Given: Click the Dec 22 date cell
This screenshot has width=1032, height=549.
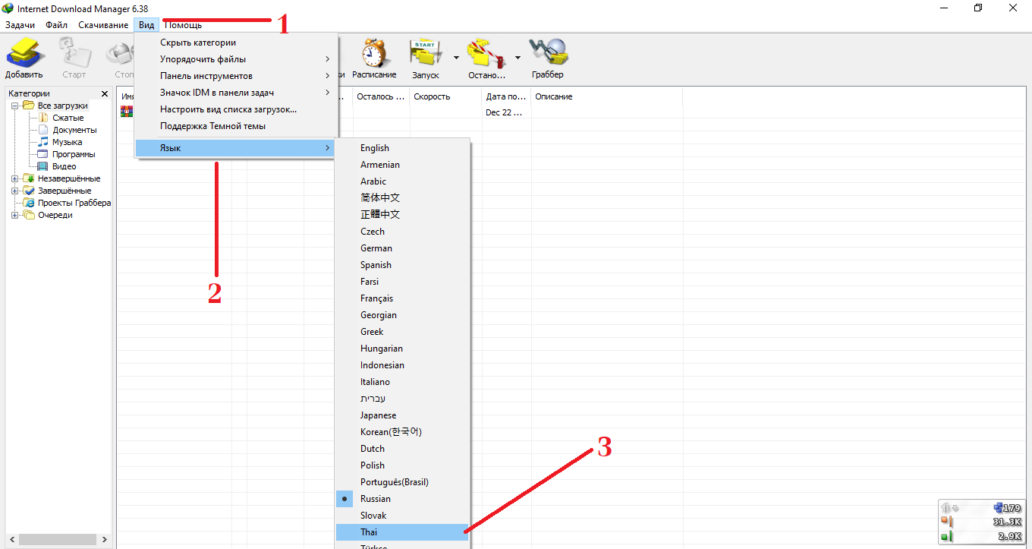Looking at the screenshot, I should (505, 112).
